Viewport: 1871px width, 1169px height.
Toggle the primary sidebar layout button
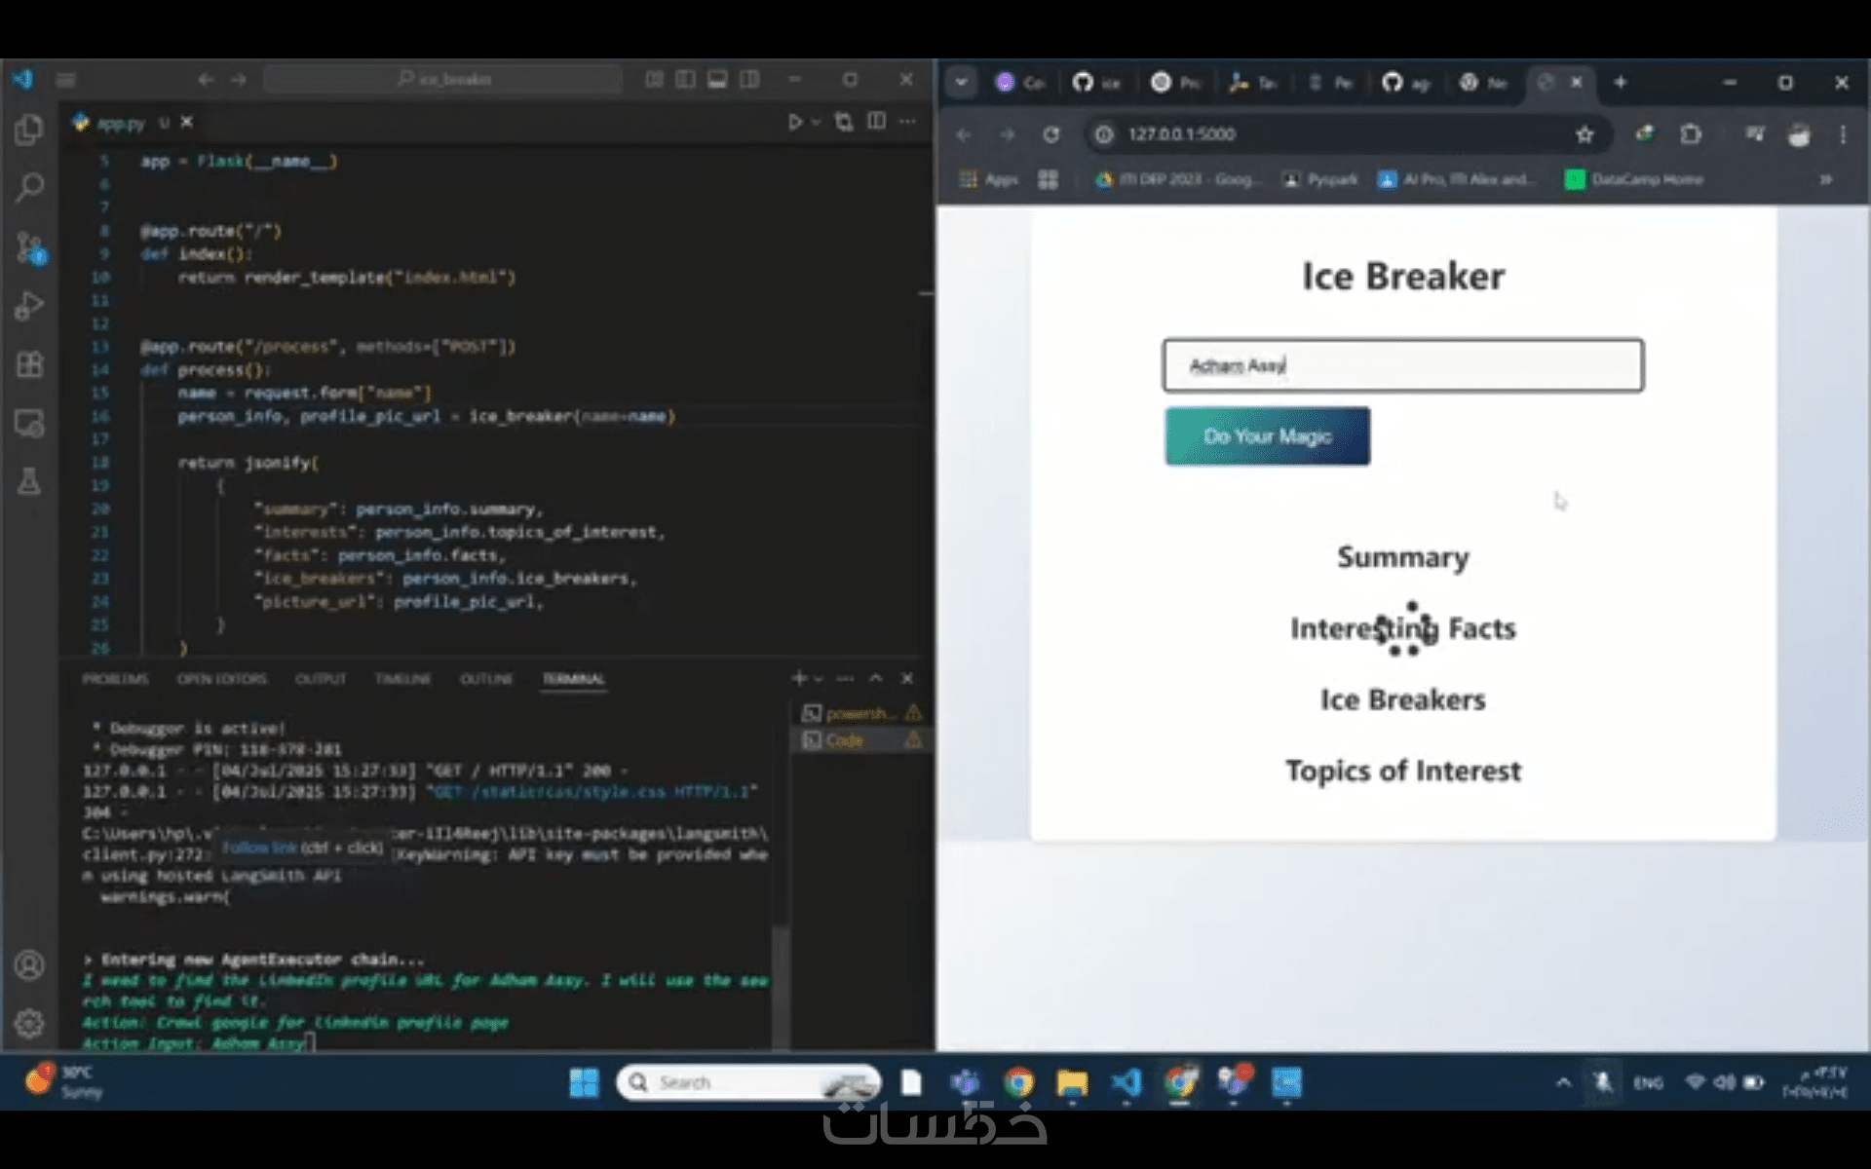pyautogui.click(x=685, y=80)
